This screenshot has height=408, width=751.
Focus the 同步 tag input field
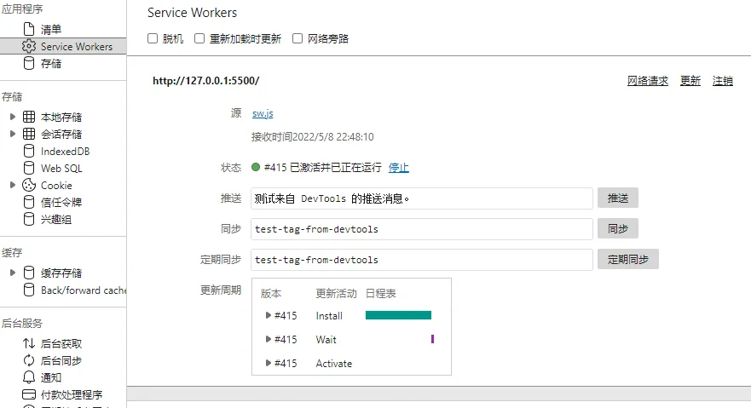[x=421, y=229]
